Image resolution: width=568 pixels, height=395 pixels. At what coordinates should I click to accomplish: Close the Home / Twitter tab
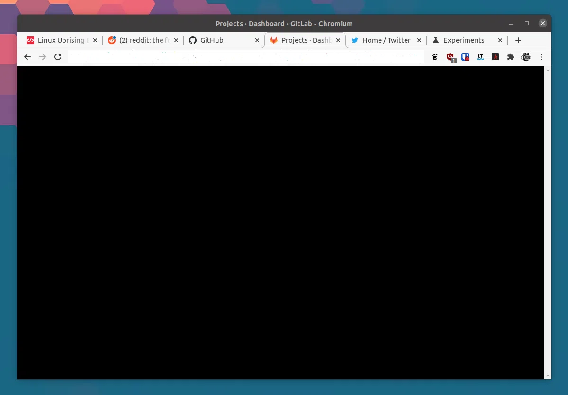tap(419, 40)
